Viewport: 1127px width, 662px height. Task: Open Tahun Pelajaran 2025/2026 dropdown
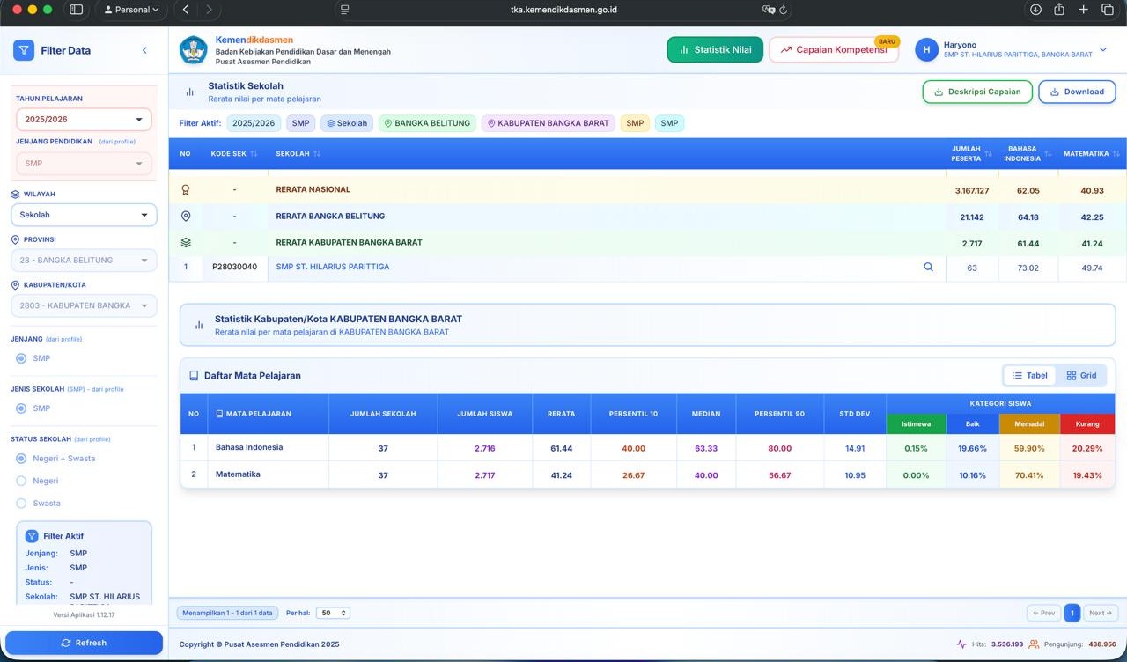coord(84,119)
